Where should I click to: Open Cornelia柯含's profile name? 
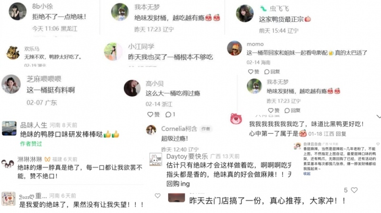(x=179, y=128)
